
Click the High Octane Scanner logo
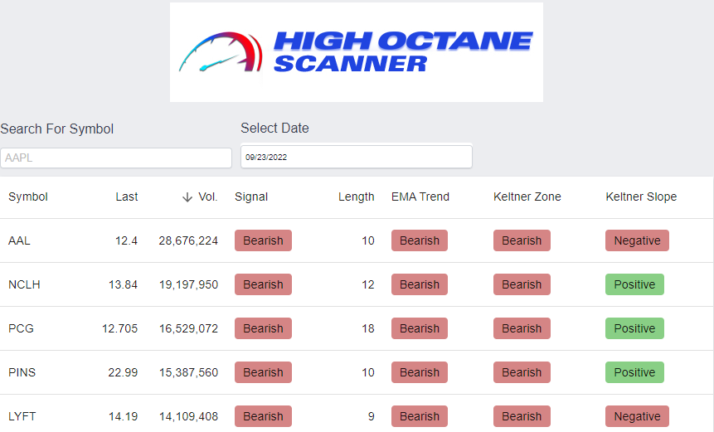click(x=356, y=52)
